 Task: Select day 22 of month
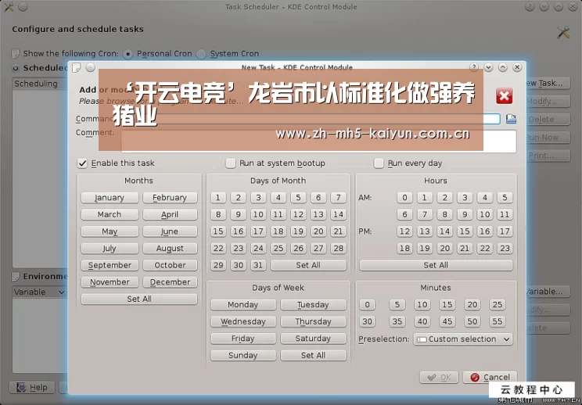[x=218, y=248]
